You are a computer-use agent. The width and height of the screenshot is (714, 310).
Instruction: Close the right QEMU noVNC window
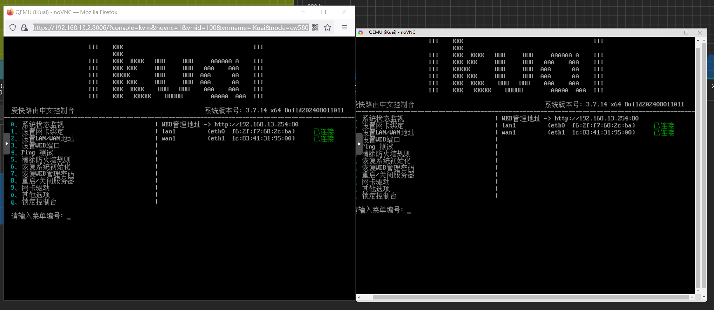click(700, 33)
